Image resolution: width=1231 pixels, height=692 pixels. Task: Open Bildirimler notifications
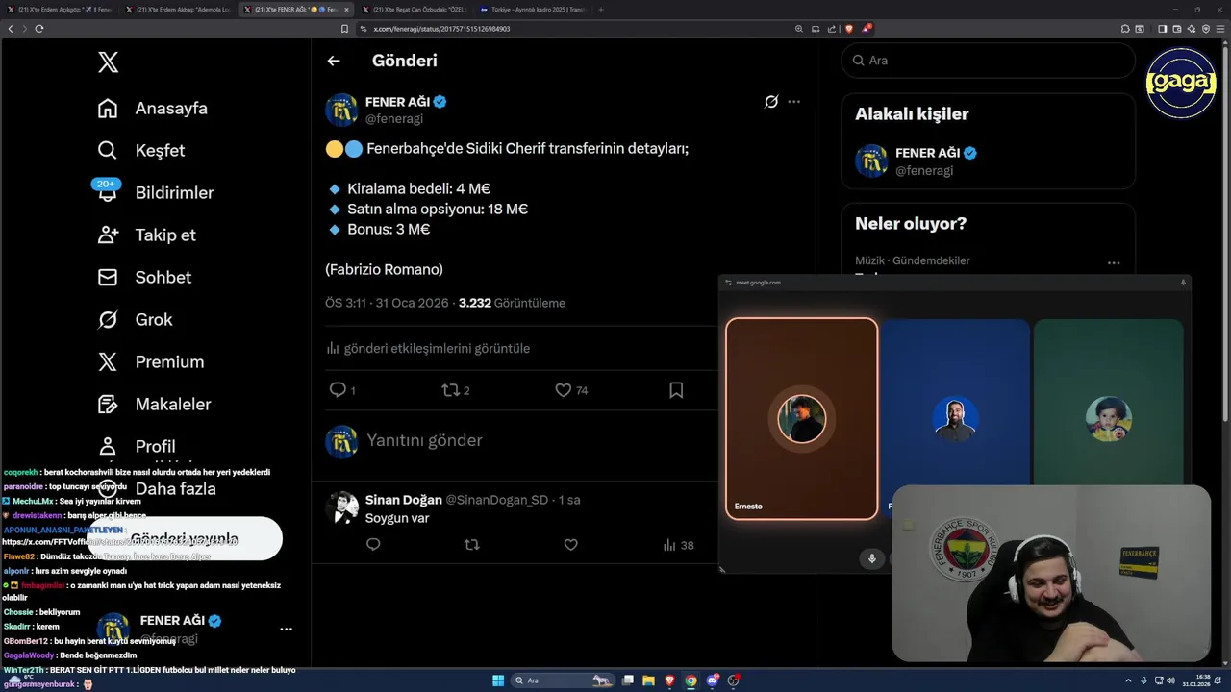click(x=155, y=193)
